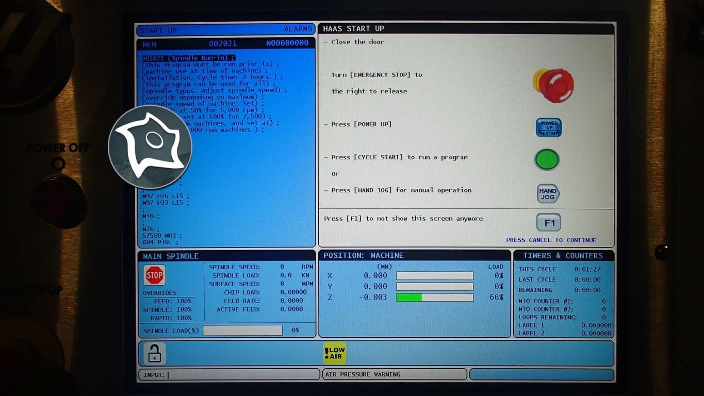This screenshot has width=704, height=396.
Task: Select the HAND JOG key icon
Action: point(547,193)
